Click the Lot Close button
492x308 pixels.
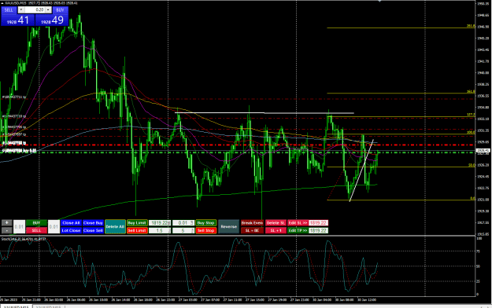click(x=71, y=230)
